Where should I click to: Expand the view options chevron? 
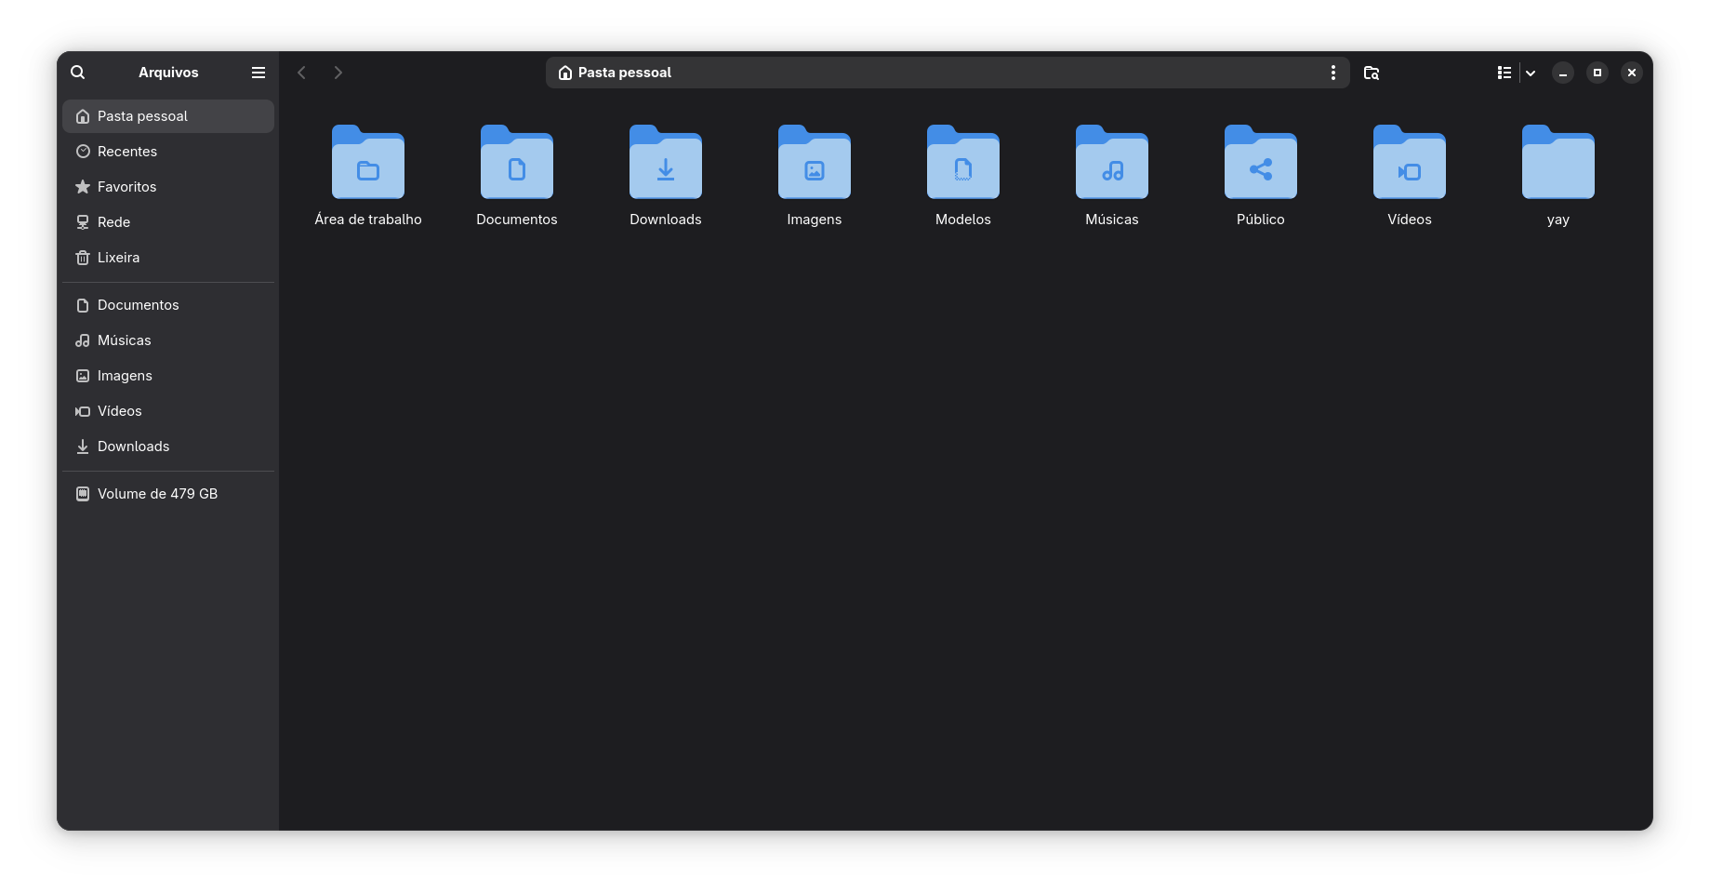coord(1531,73)
